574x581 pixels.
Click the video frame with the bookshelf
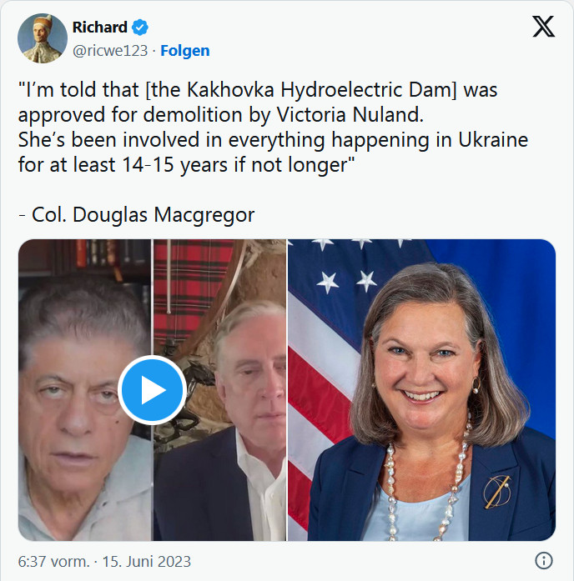point(85,390)
